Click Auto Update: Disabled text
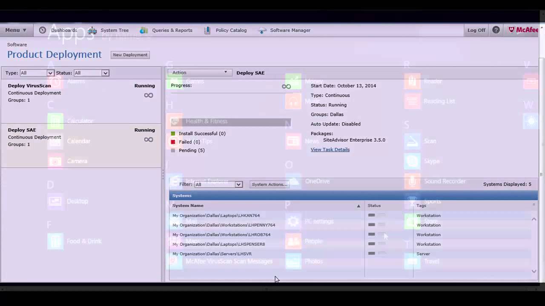 [336, 124]
